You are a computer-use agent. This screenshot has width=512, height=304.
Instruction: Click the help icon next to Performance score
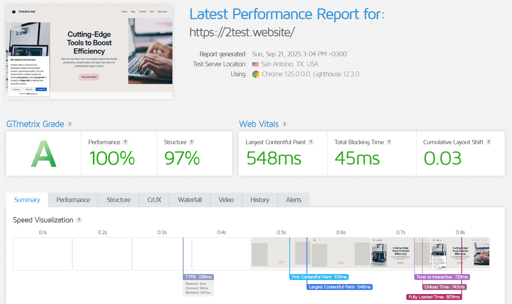[x=125, y=142]
